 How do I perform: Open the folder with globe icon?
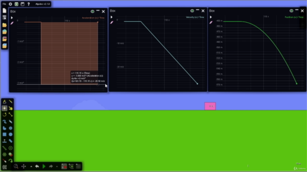coord(4,32)
